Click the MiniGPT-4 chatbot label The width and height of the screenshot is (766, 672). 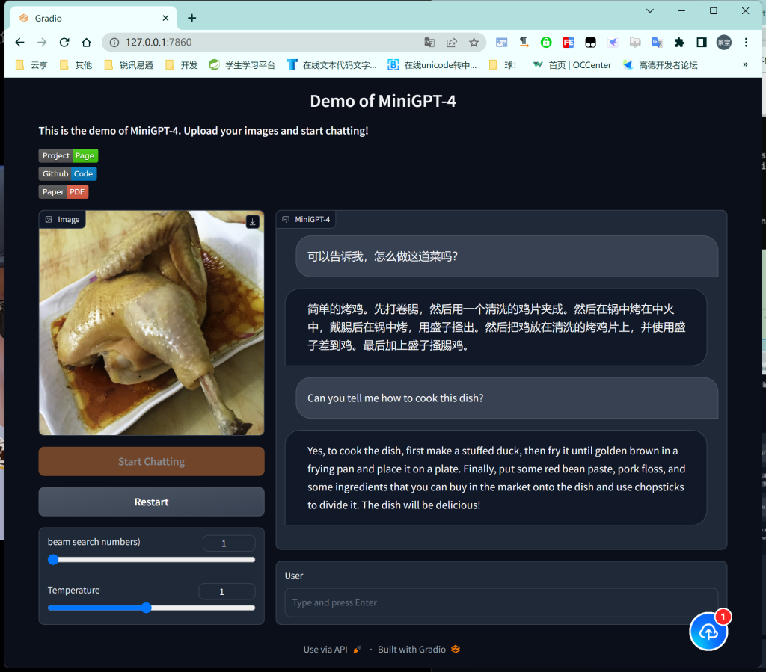tap(306, 219)
